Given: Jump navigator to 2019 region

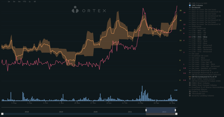Looking at the screenshot, I should click(x=61, y=112).
